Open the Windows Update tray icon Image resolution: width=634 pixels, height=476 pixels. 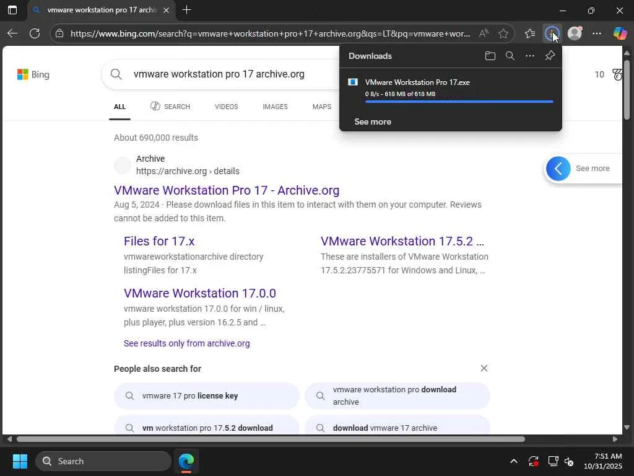coord(533,461)
